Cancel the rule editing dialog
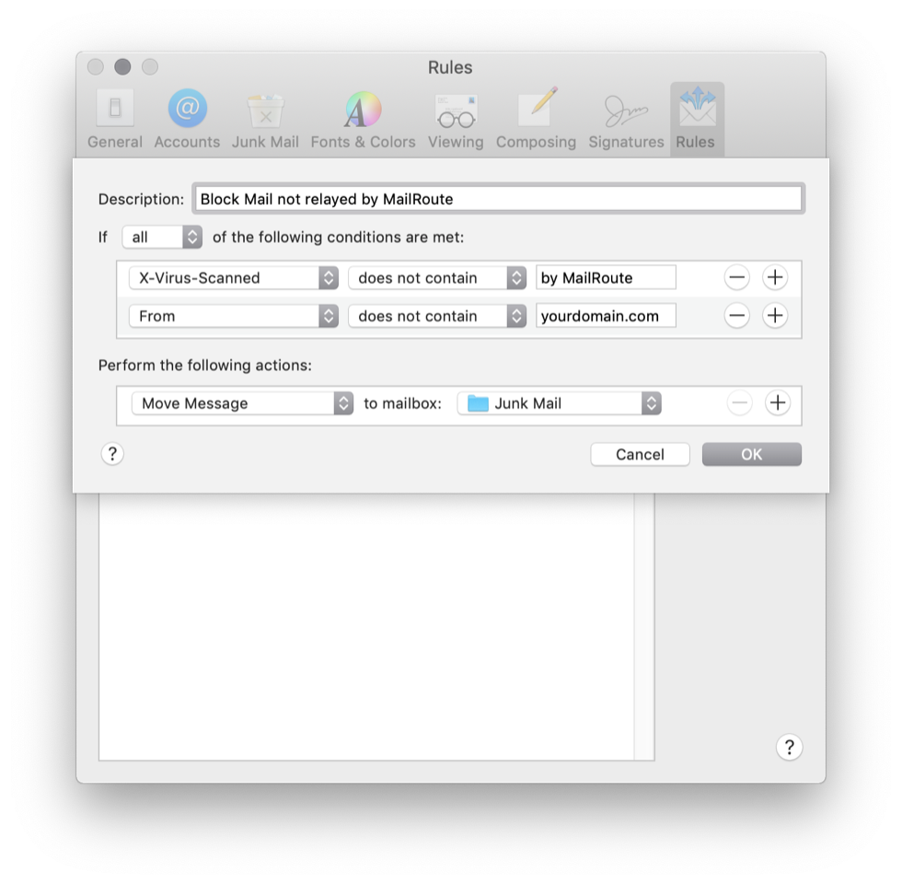 pyautogui.click(x=641, y=455)
